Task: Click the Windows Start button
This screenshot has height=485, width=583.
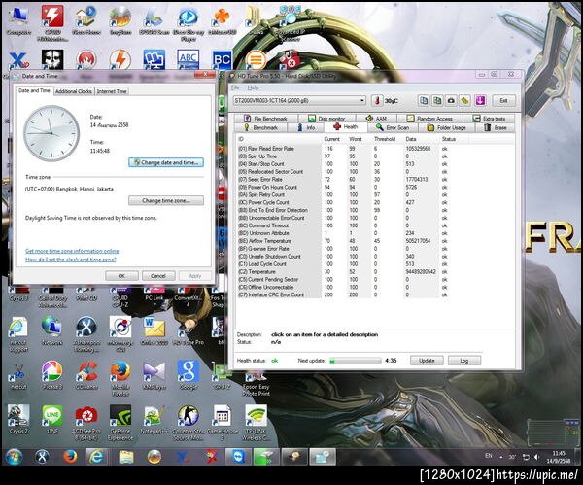Action: pyautogui.click(x=15, y=457)
